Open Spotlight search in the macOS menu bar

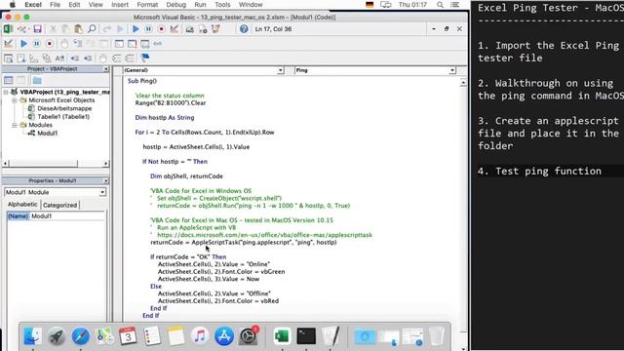[x=440, y=5]
